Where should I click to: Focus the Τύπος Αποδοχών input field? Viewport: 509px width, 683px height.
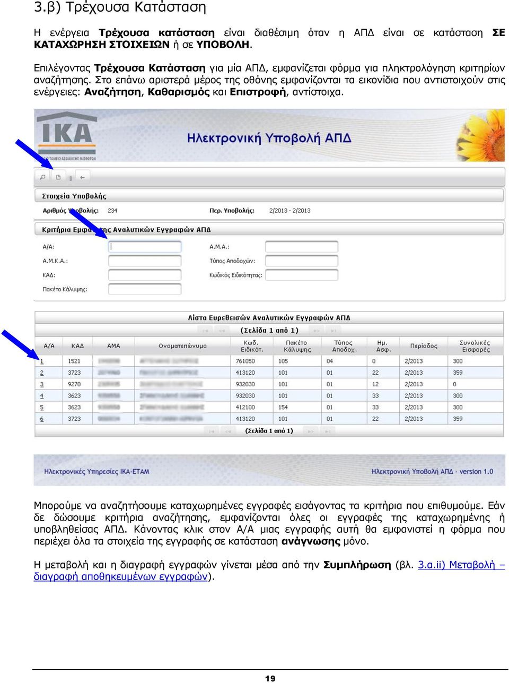point(301,261)
